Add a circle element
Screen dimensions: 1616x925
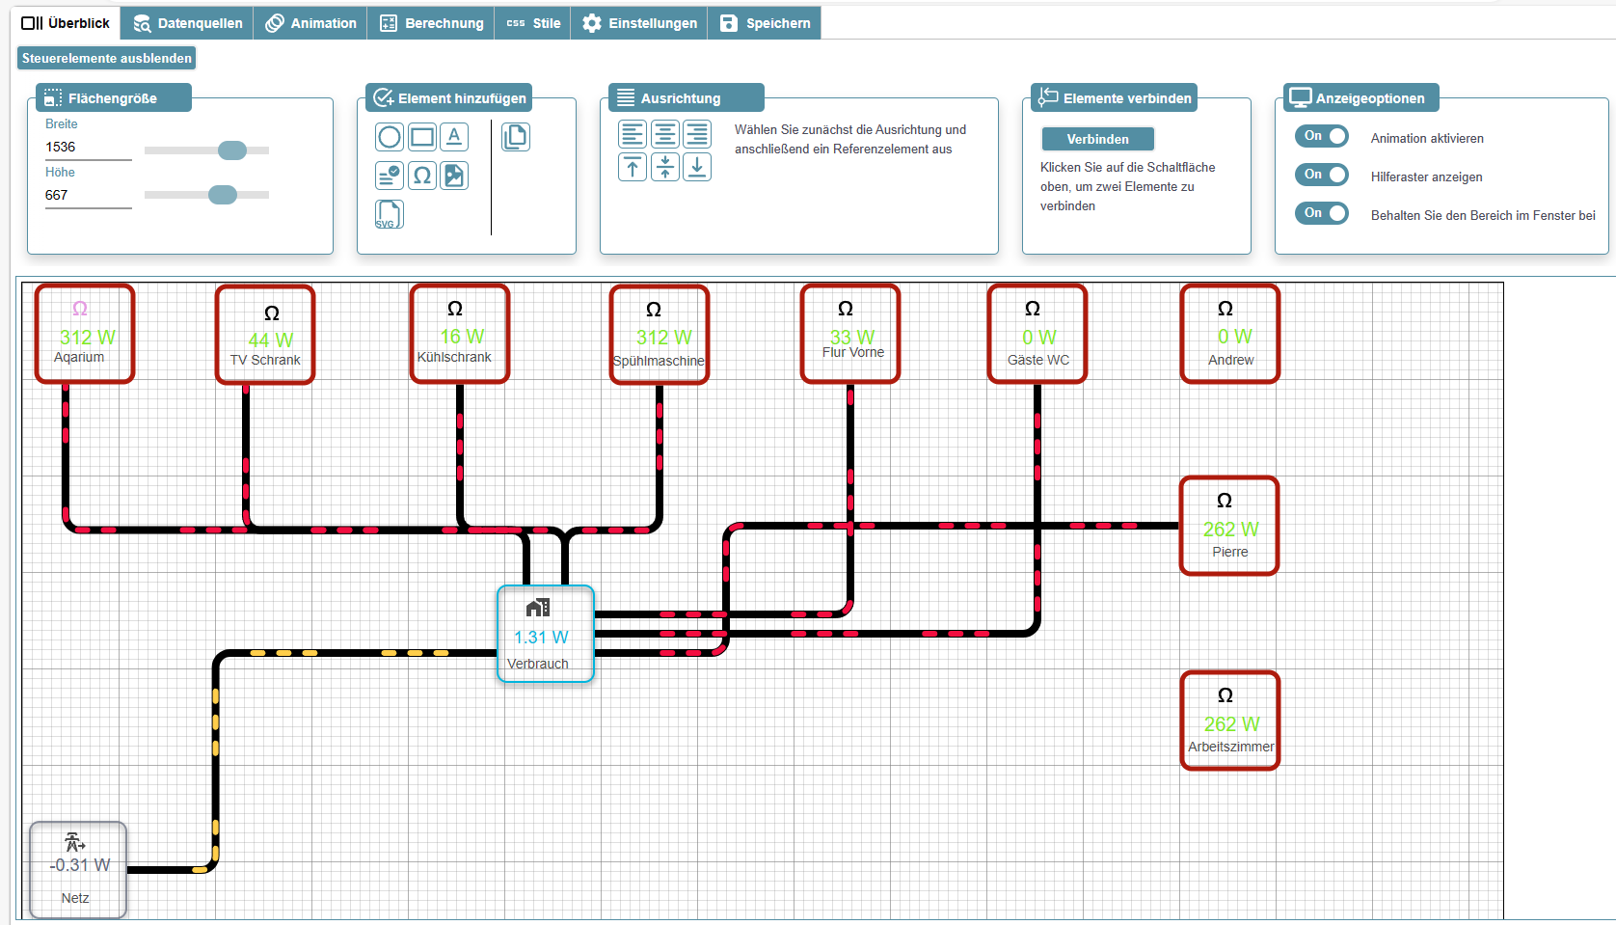[390, 137]
